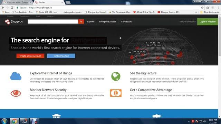Click the Developers link in the top strip
Image resolution: width=221 pixels, height=124 pixels.
tap(25, 16)
